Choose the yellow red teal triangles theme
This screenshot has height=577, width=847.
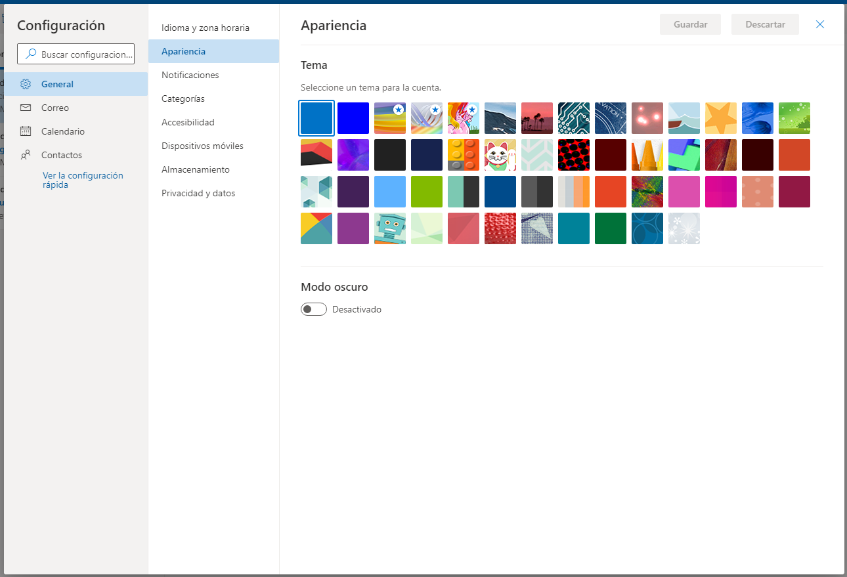click(316, 228)
